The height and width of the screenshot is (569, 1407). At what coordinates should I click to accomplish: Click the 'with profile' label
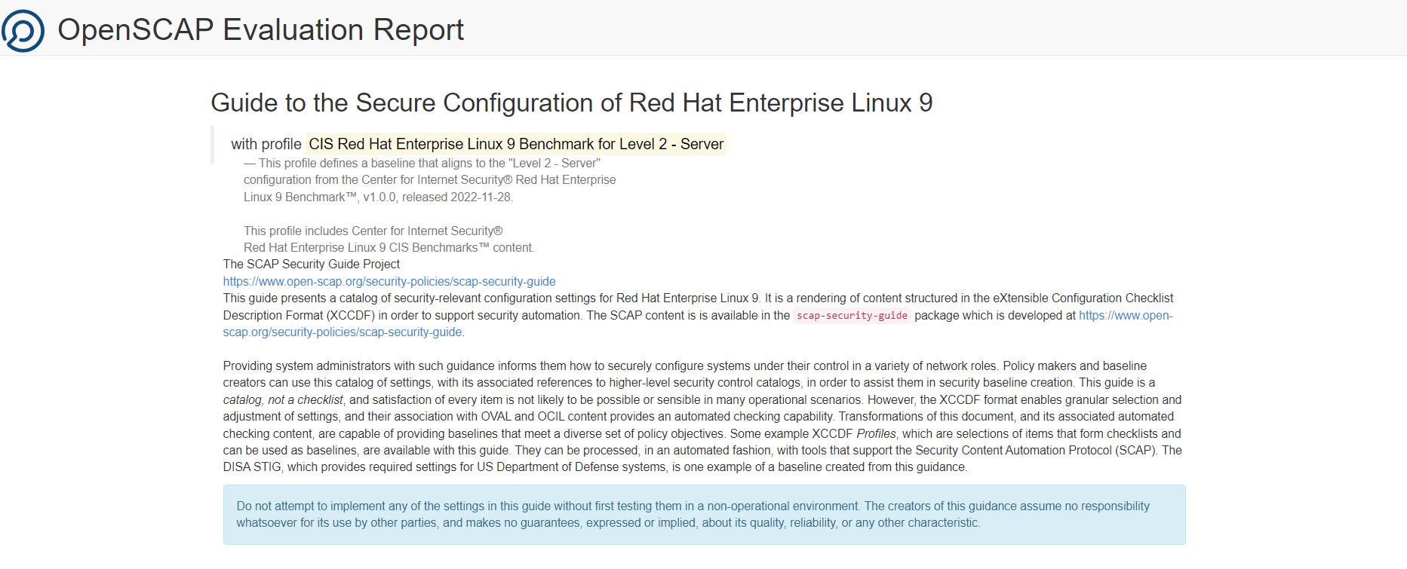(266, 144)
